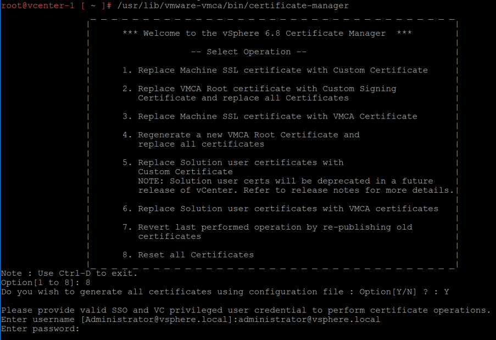The height and width of the screenshot is (340, 496).
Task: Click the 'Option[1 to 8]: 8' line
Action: pyautogui.click(x=46, y=282)
